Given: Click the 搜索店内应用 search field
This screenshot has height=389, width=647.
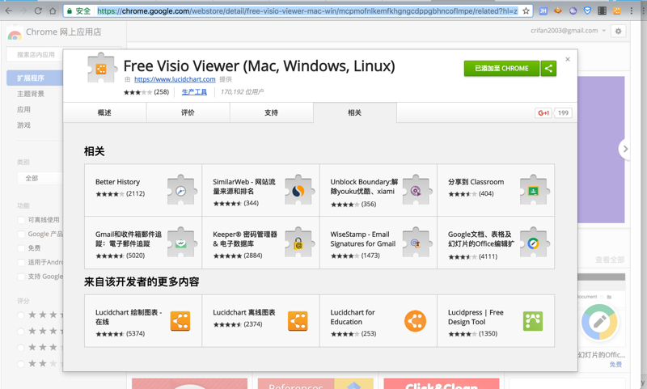Looking at the screenshot, I should click(35, 54).
